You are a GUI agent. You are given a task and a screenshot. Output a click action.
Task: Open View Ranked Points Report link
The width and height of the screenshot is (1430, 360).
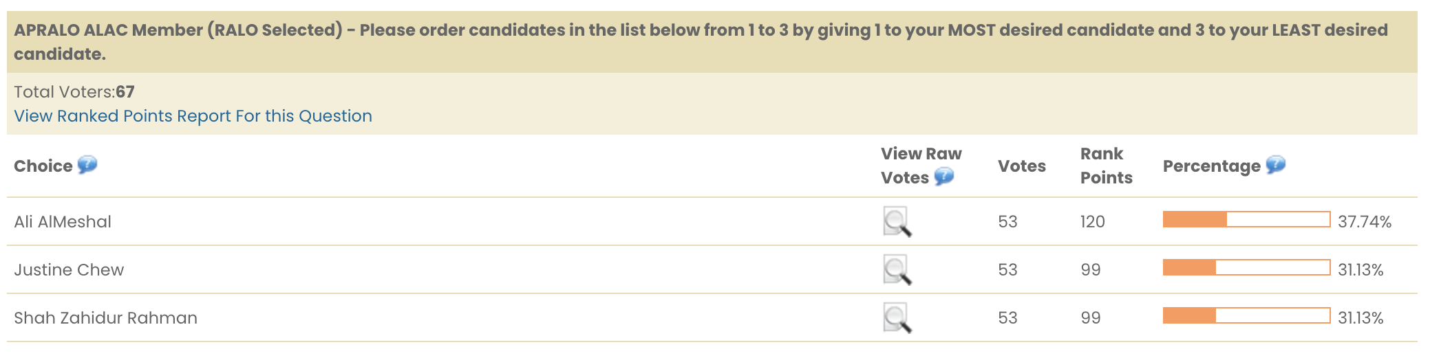[x=193, y=116]
